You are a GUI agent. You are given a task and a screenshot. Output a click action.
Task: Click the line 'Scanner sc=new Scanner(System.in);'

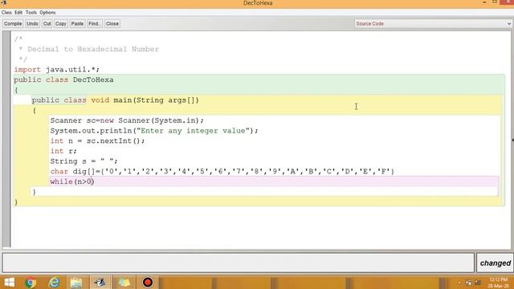pyautogui.click(x=127, y=120)
